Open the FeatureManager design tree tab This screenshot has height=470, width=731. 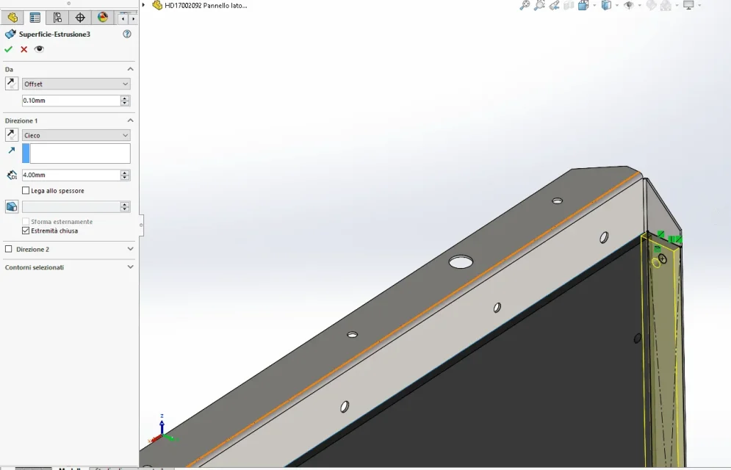pos(12,18)
